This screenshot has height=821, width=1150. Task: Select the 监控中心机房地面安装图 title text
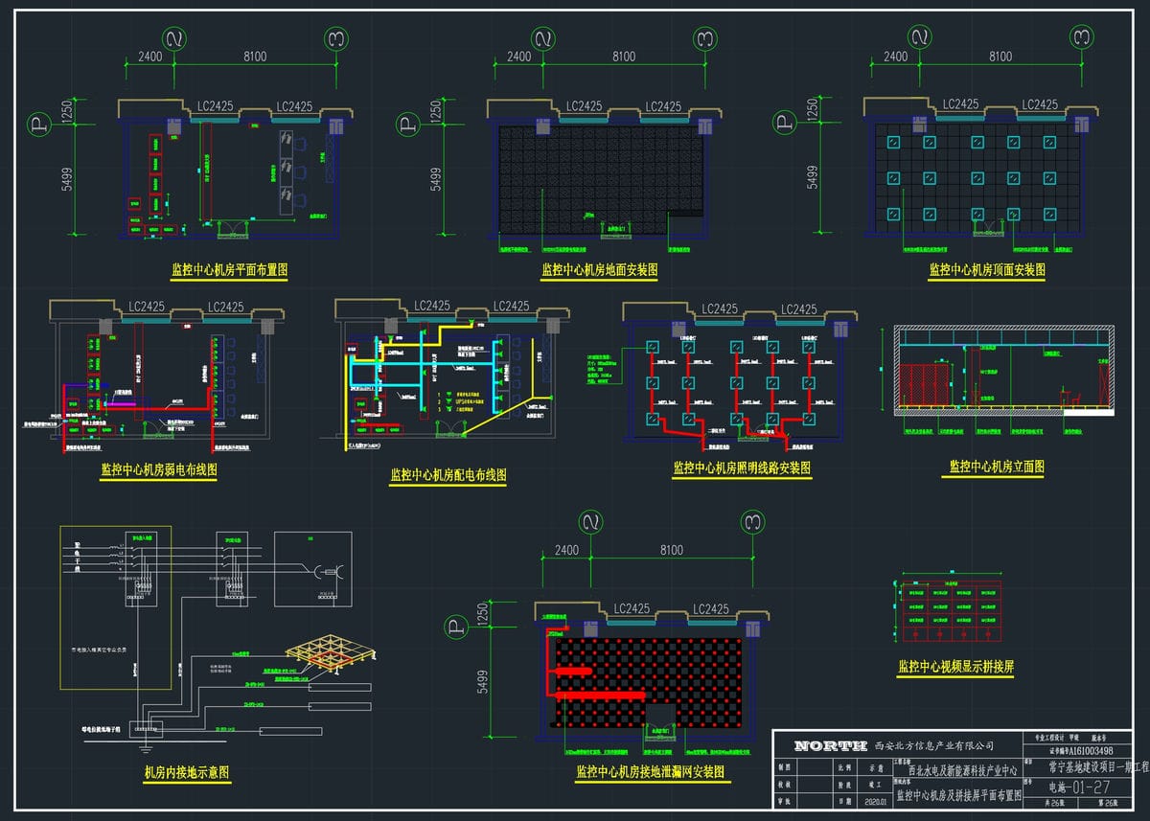point(600,271)
